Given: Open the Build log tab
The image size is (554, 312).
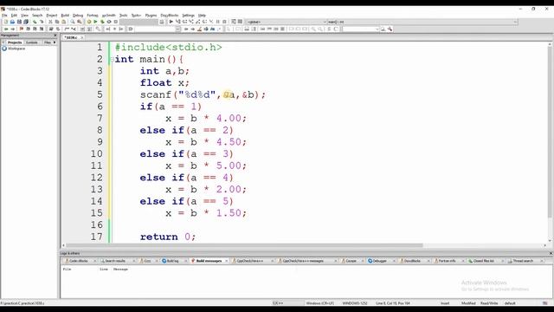Looking at the screenshot, I should pyautogui.click(x=172, y=261).
